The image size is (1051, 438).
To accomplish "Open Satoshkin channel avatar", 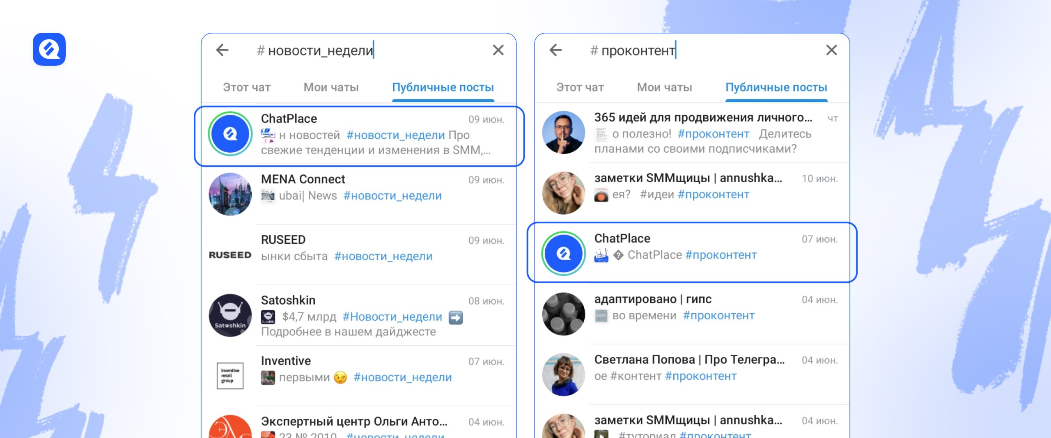I will click(x=230, y=315).
